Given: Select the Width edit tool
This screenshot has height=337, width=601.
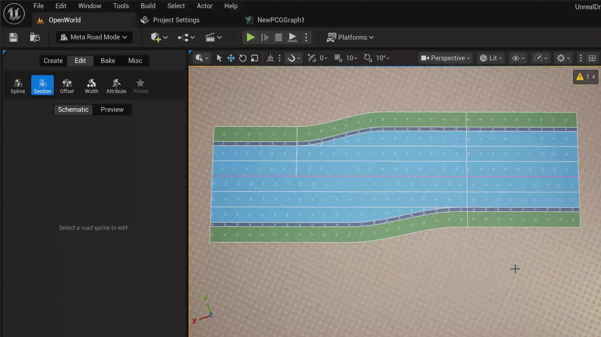Looking at the screenshot, I should (x=92, y=86).
